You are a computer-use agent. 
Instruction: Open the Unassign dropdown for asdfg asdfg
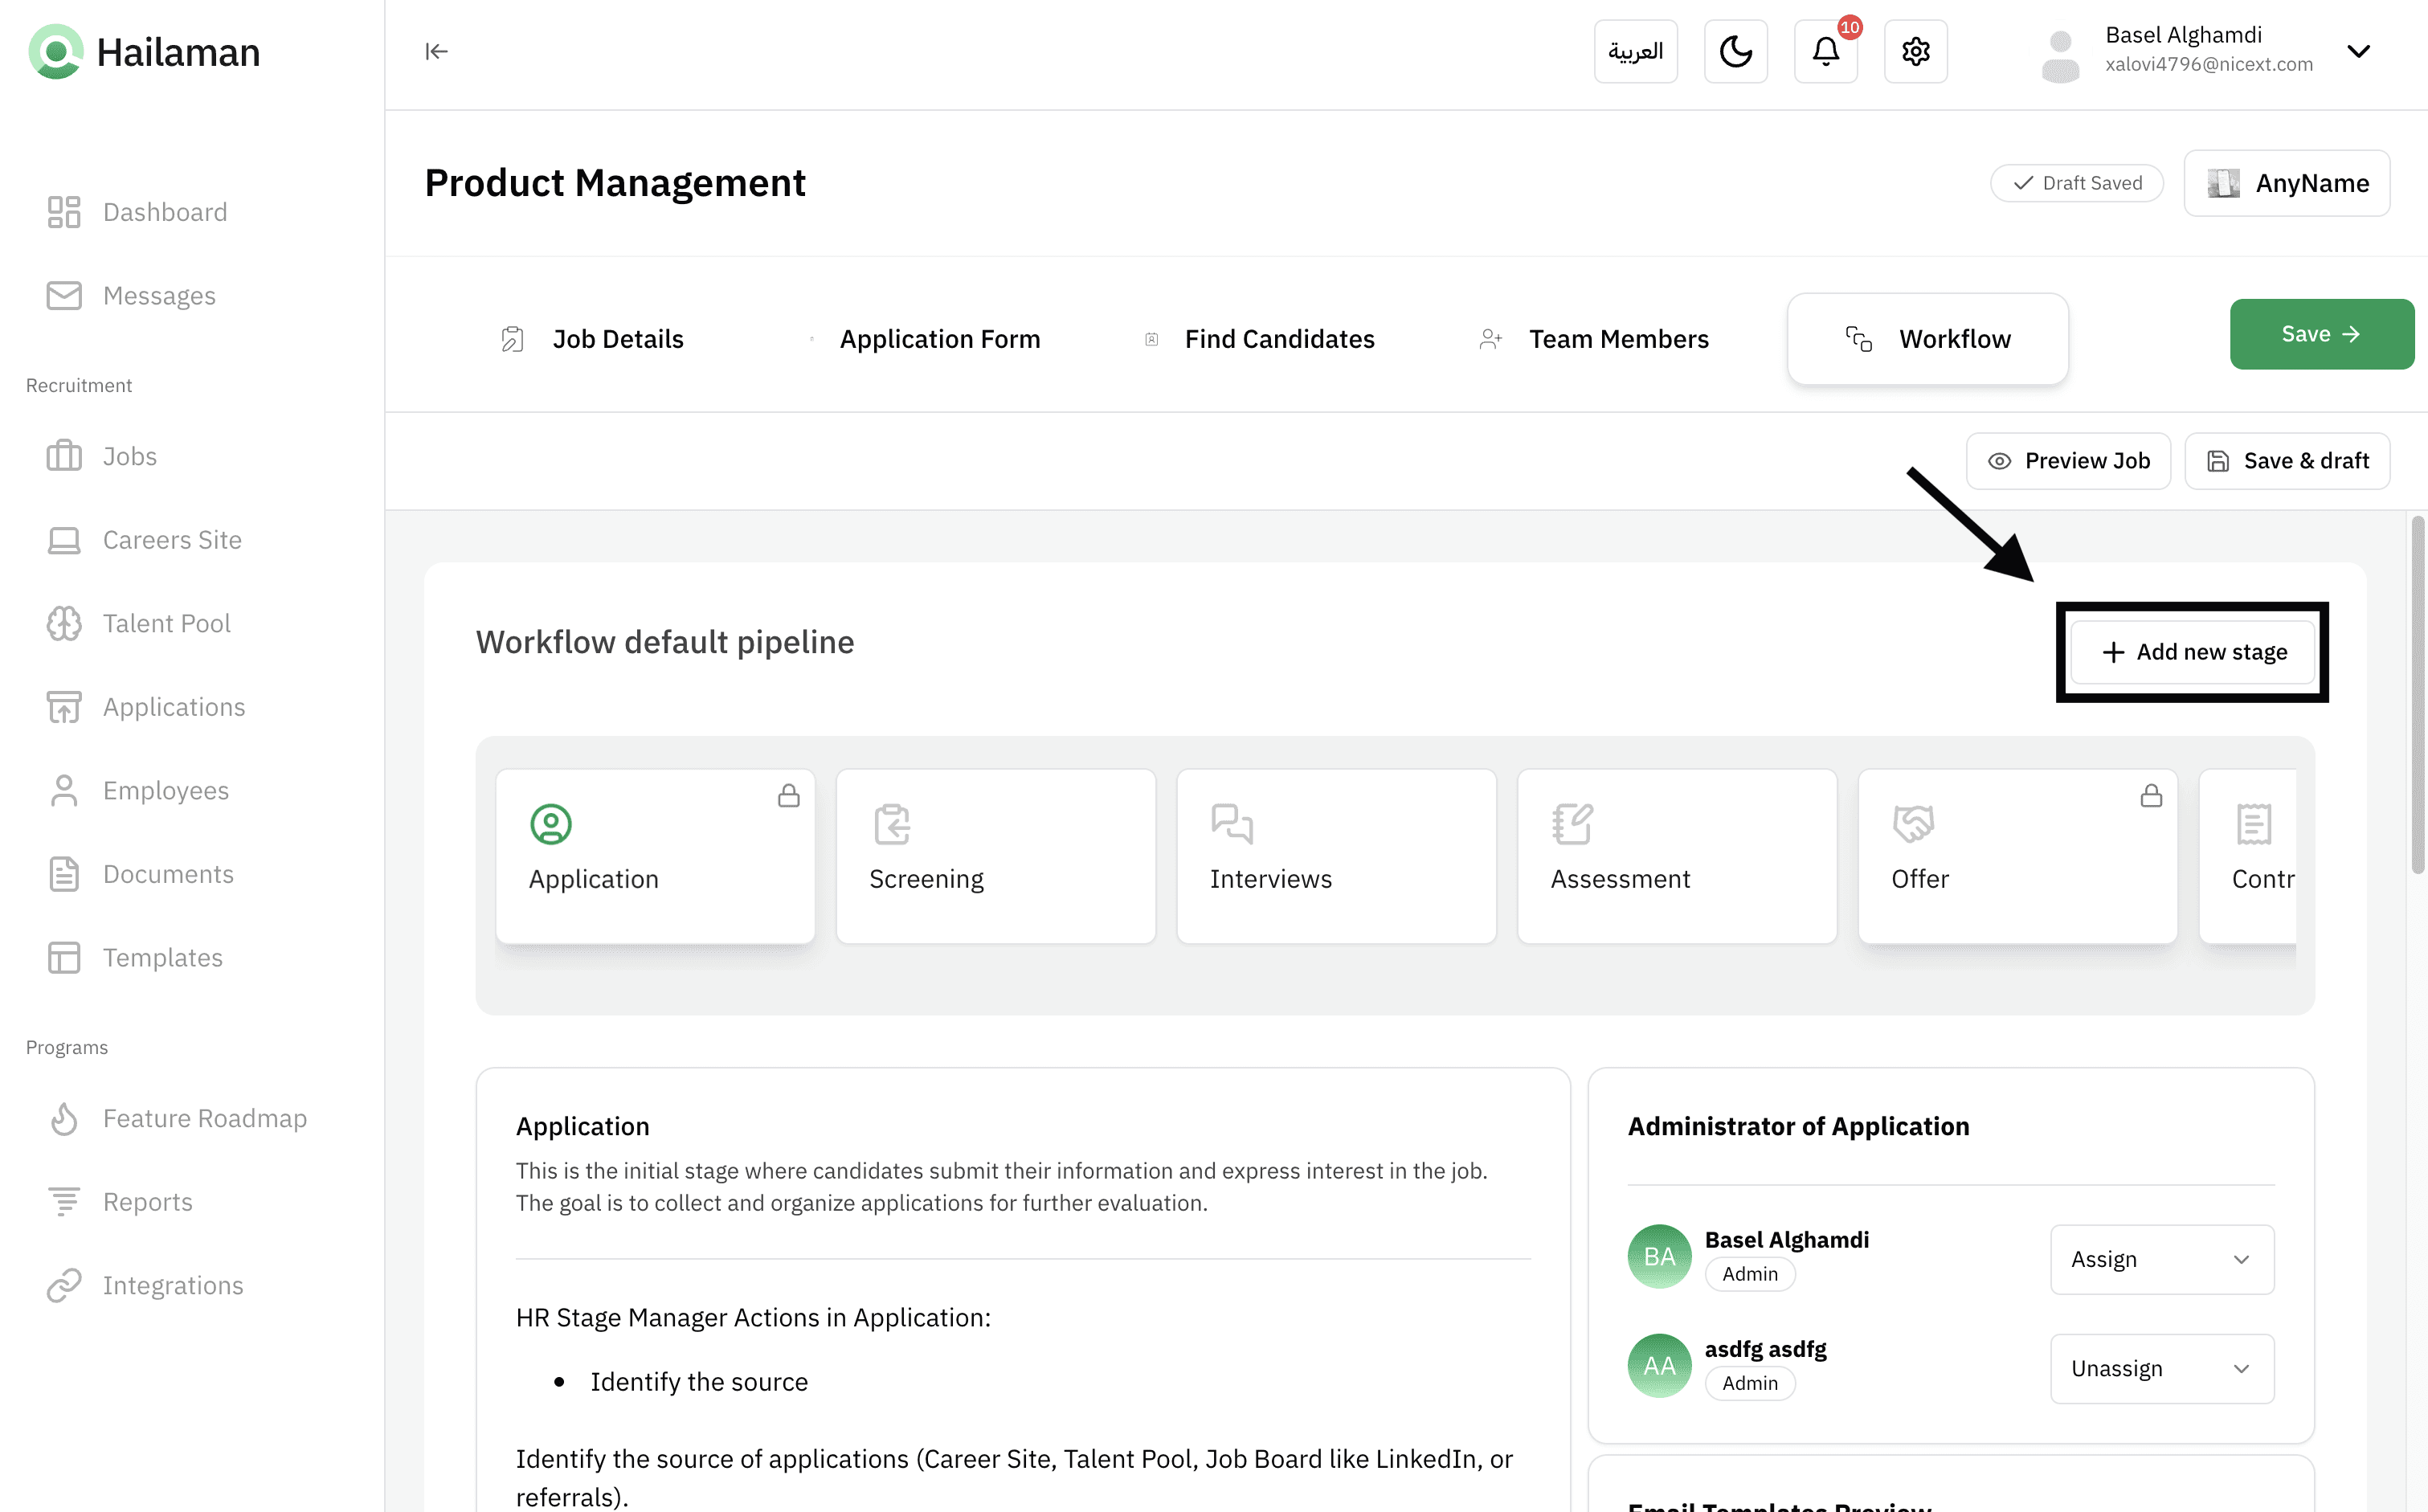(2161, 1368)
